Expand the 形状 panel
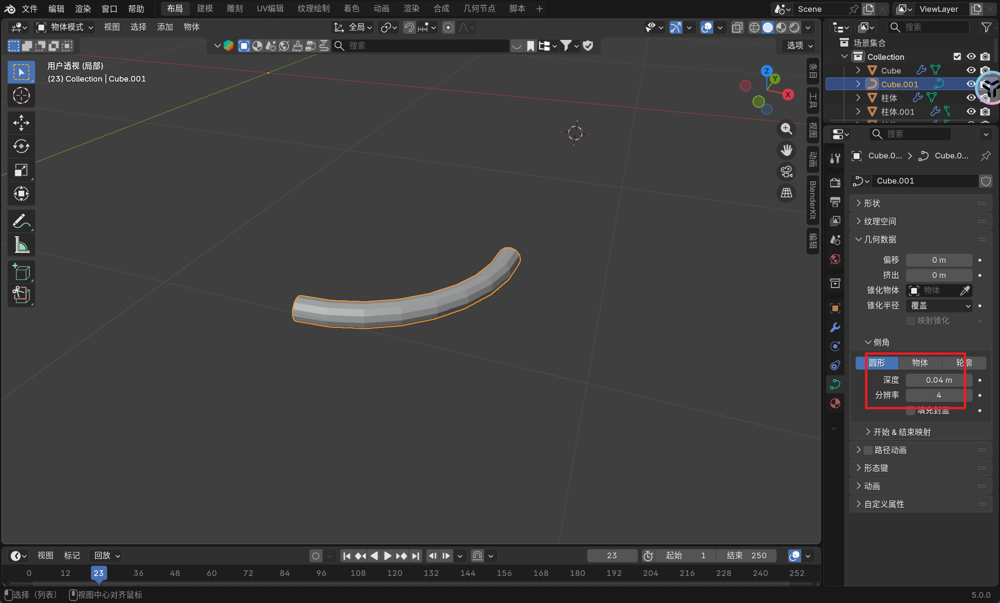Viewport: 1000px width, 603px height. tap(872, 203)
